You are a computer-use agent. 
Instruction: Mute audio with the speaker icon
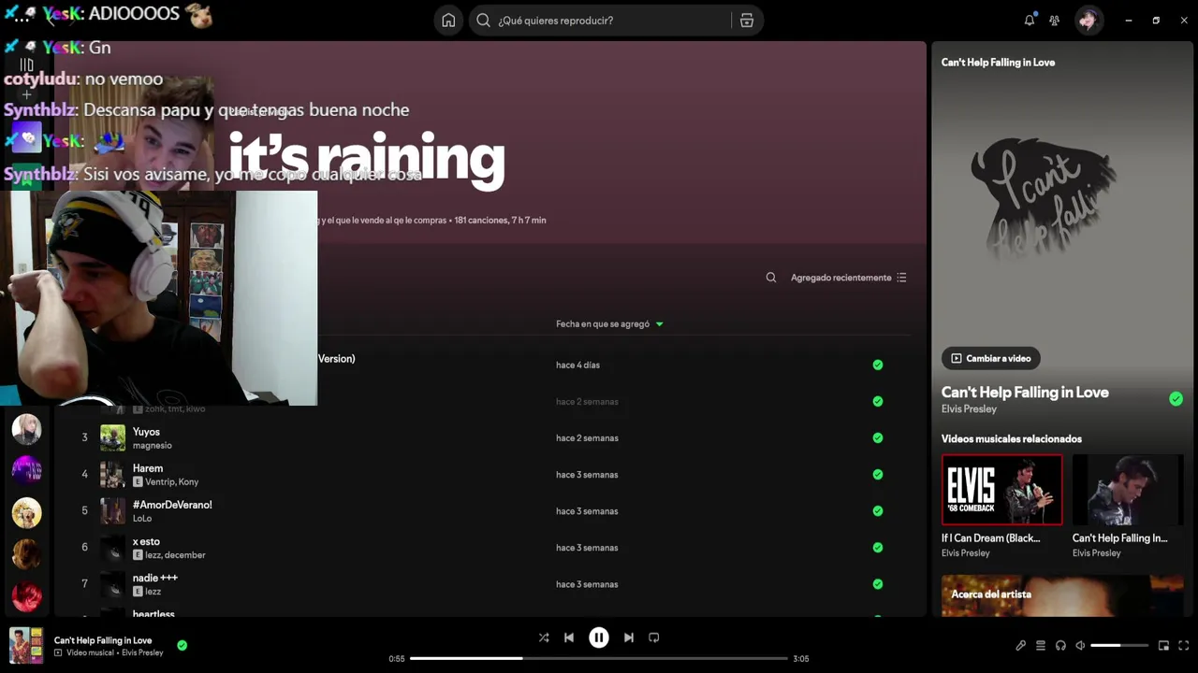(x=1080, y=645)
